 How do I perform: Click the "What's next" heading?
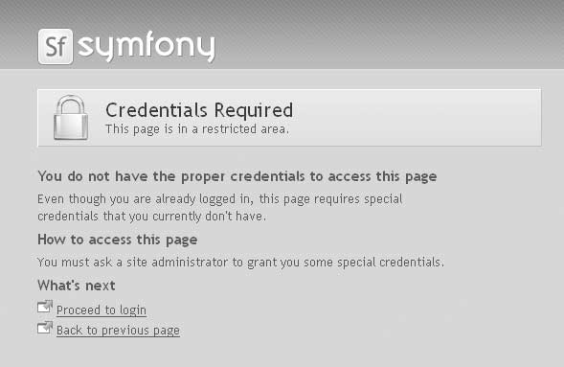click(x=77, y=286)
